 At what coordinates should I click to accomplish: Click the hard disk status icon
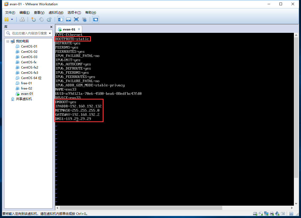click(x=255, y=214)
